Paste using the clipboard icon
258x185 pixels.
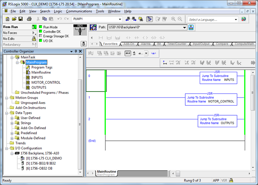pyautogui.click(x=51, y=19)
